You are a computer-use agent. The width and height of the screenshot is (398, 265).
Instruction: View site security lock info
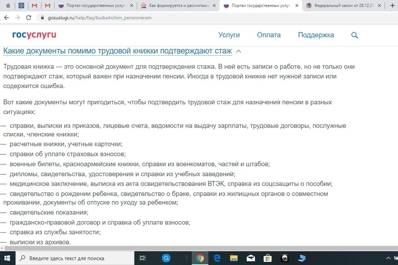point(42,17)
